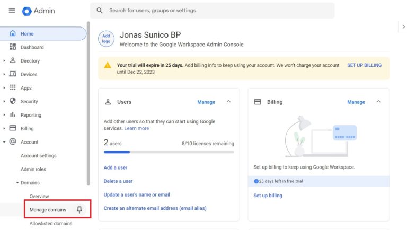
Task: Open Domains Overview item
Action: 39,196
